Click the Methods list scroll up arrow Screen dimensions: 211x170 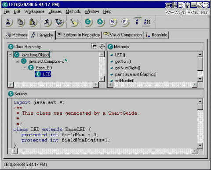[200, 54]
